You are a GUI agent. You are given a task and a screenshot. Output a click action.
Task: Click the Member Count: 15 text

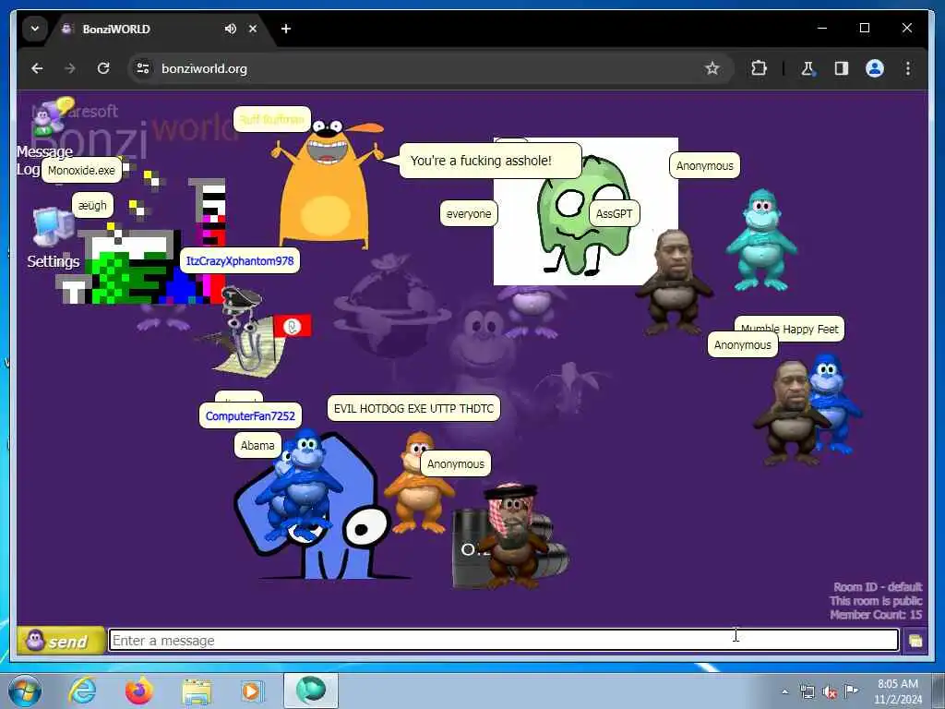(x=876, y=615)
